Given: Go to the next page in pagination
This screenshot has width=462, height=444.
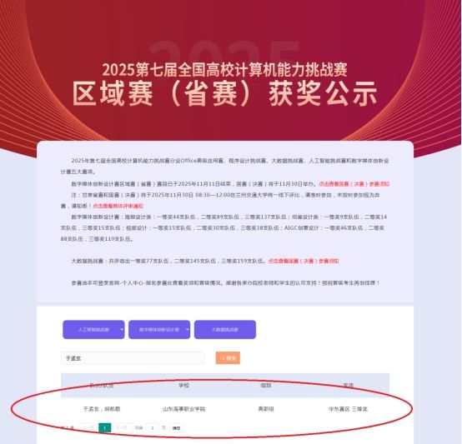Looking at the screenshot, I should tap(122, 428).
